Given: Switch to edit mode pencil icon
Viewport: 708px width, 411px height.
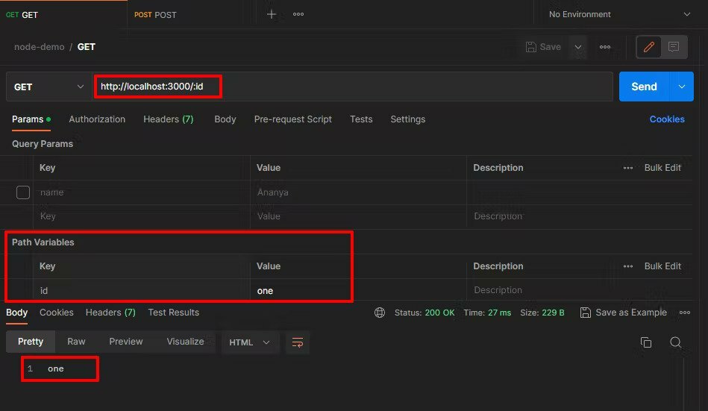Looking at the screenshot, I should pos(649,47).
